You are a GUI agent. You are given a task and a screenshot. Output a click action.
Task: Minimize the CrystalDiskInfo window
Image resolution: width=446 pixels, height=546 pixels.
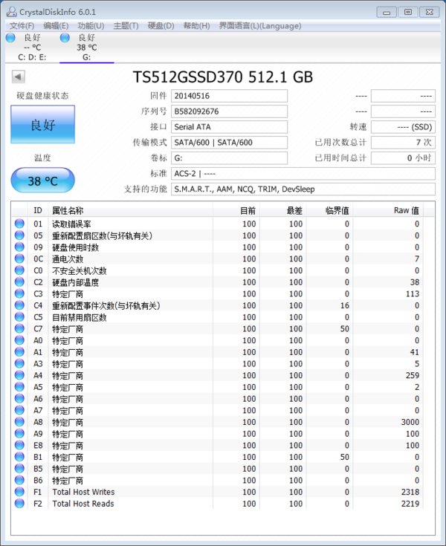coord(387,12)
